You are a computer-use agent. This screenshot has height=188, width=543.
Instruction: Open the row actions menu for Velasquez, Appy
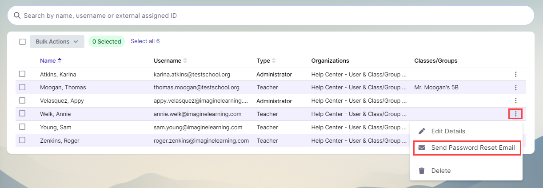[515, 101]
